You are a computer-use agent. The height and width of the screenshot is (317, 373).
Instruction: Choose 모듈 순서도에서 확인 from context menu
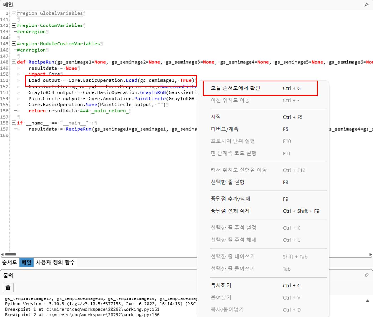[235, 88]
